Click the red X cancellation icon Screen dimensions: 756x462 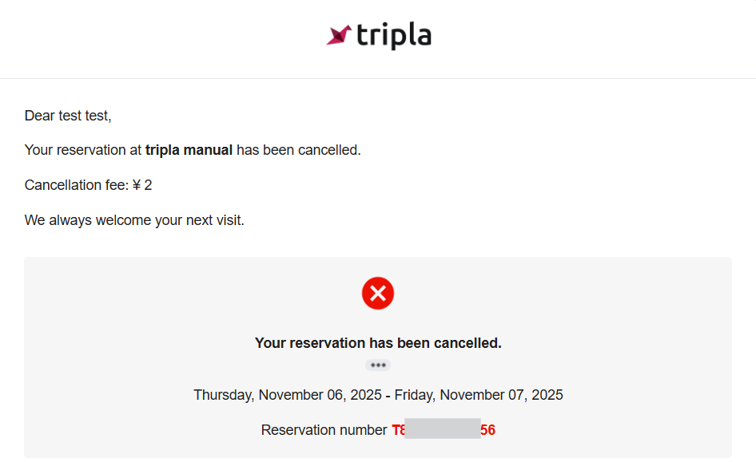click(378, 294)
